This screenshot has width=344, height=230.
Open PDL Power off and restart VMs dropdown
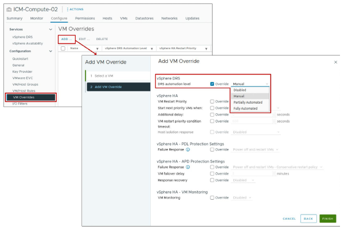coord(256,150)
